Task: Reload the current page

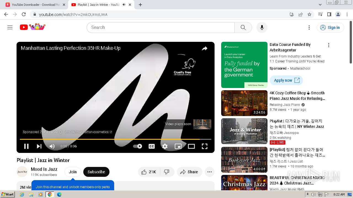Action: tap(24, 14)
